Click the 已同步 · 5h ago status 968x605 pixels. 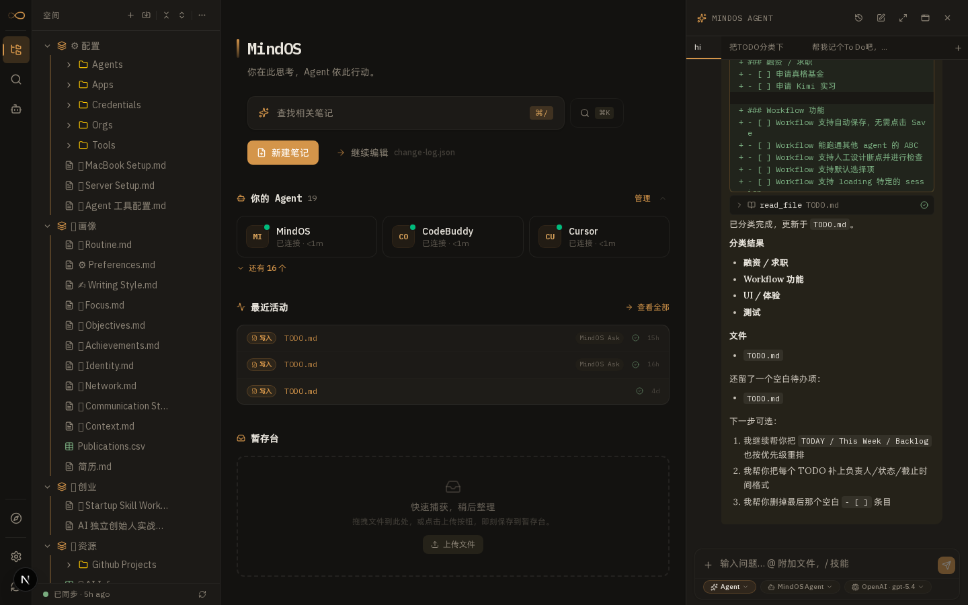[x=77, y=594]
